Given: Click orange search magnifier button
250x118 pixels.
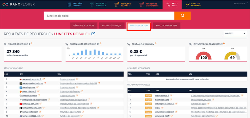Looking at the screenshot, I should (x=182, y=16).
